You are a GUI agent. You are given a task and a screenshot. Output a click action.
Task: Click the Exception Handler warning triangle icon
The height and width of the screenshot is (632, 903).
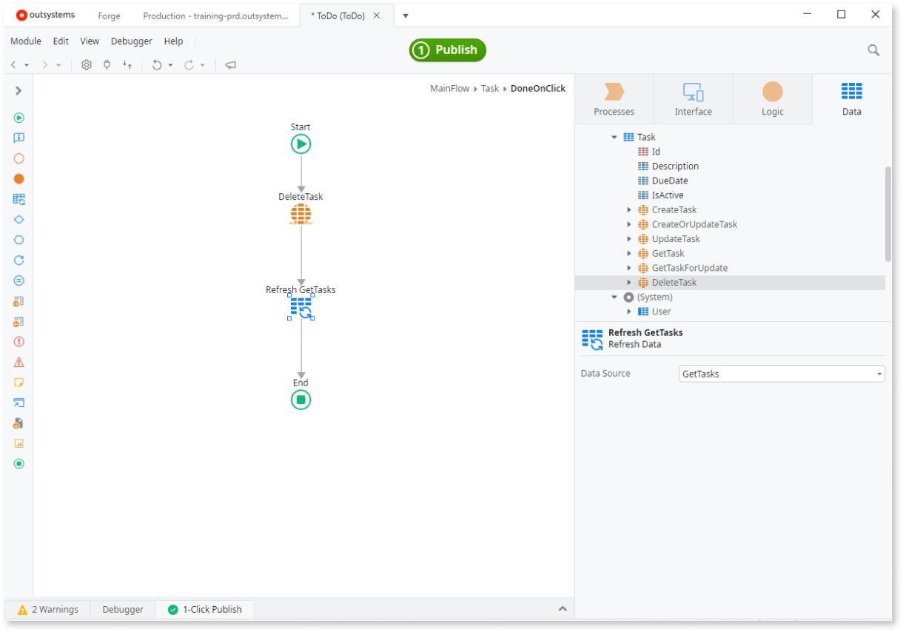click(x=19, y=362)
